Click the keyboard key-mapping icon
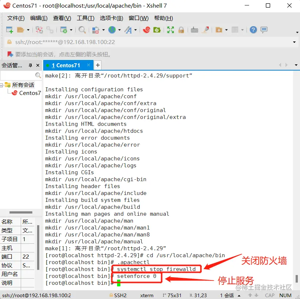 click(195, 30)
